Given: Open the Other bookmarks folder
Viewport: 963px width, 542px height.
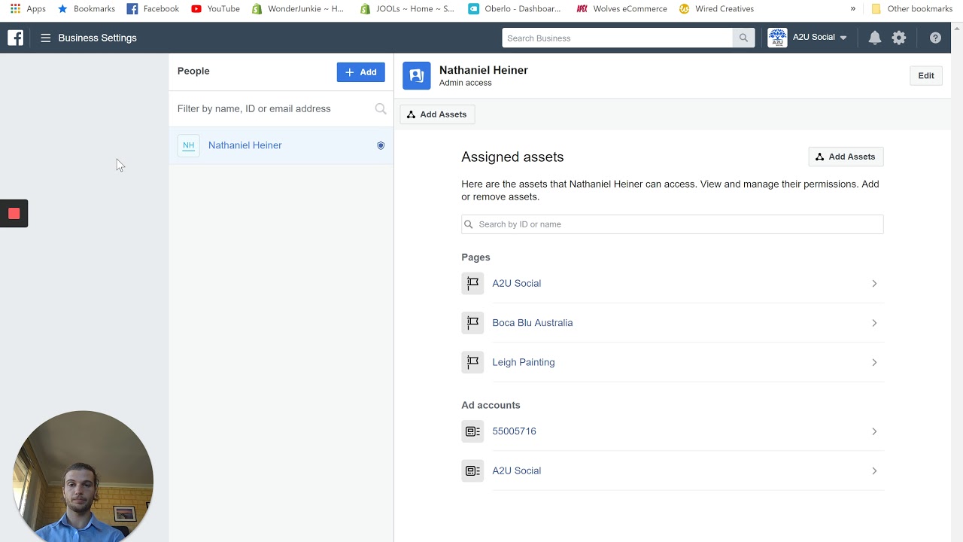Looking at the screenshot, I should 911,9.
